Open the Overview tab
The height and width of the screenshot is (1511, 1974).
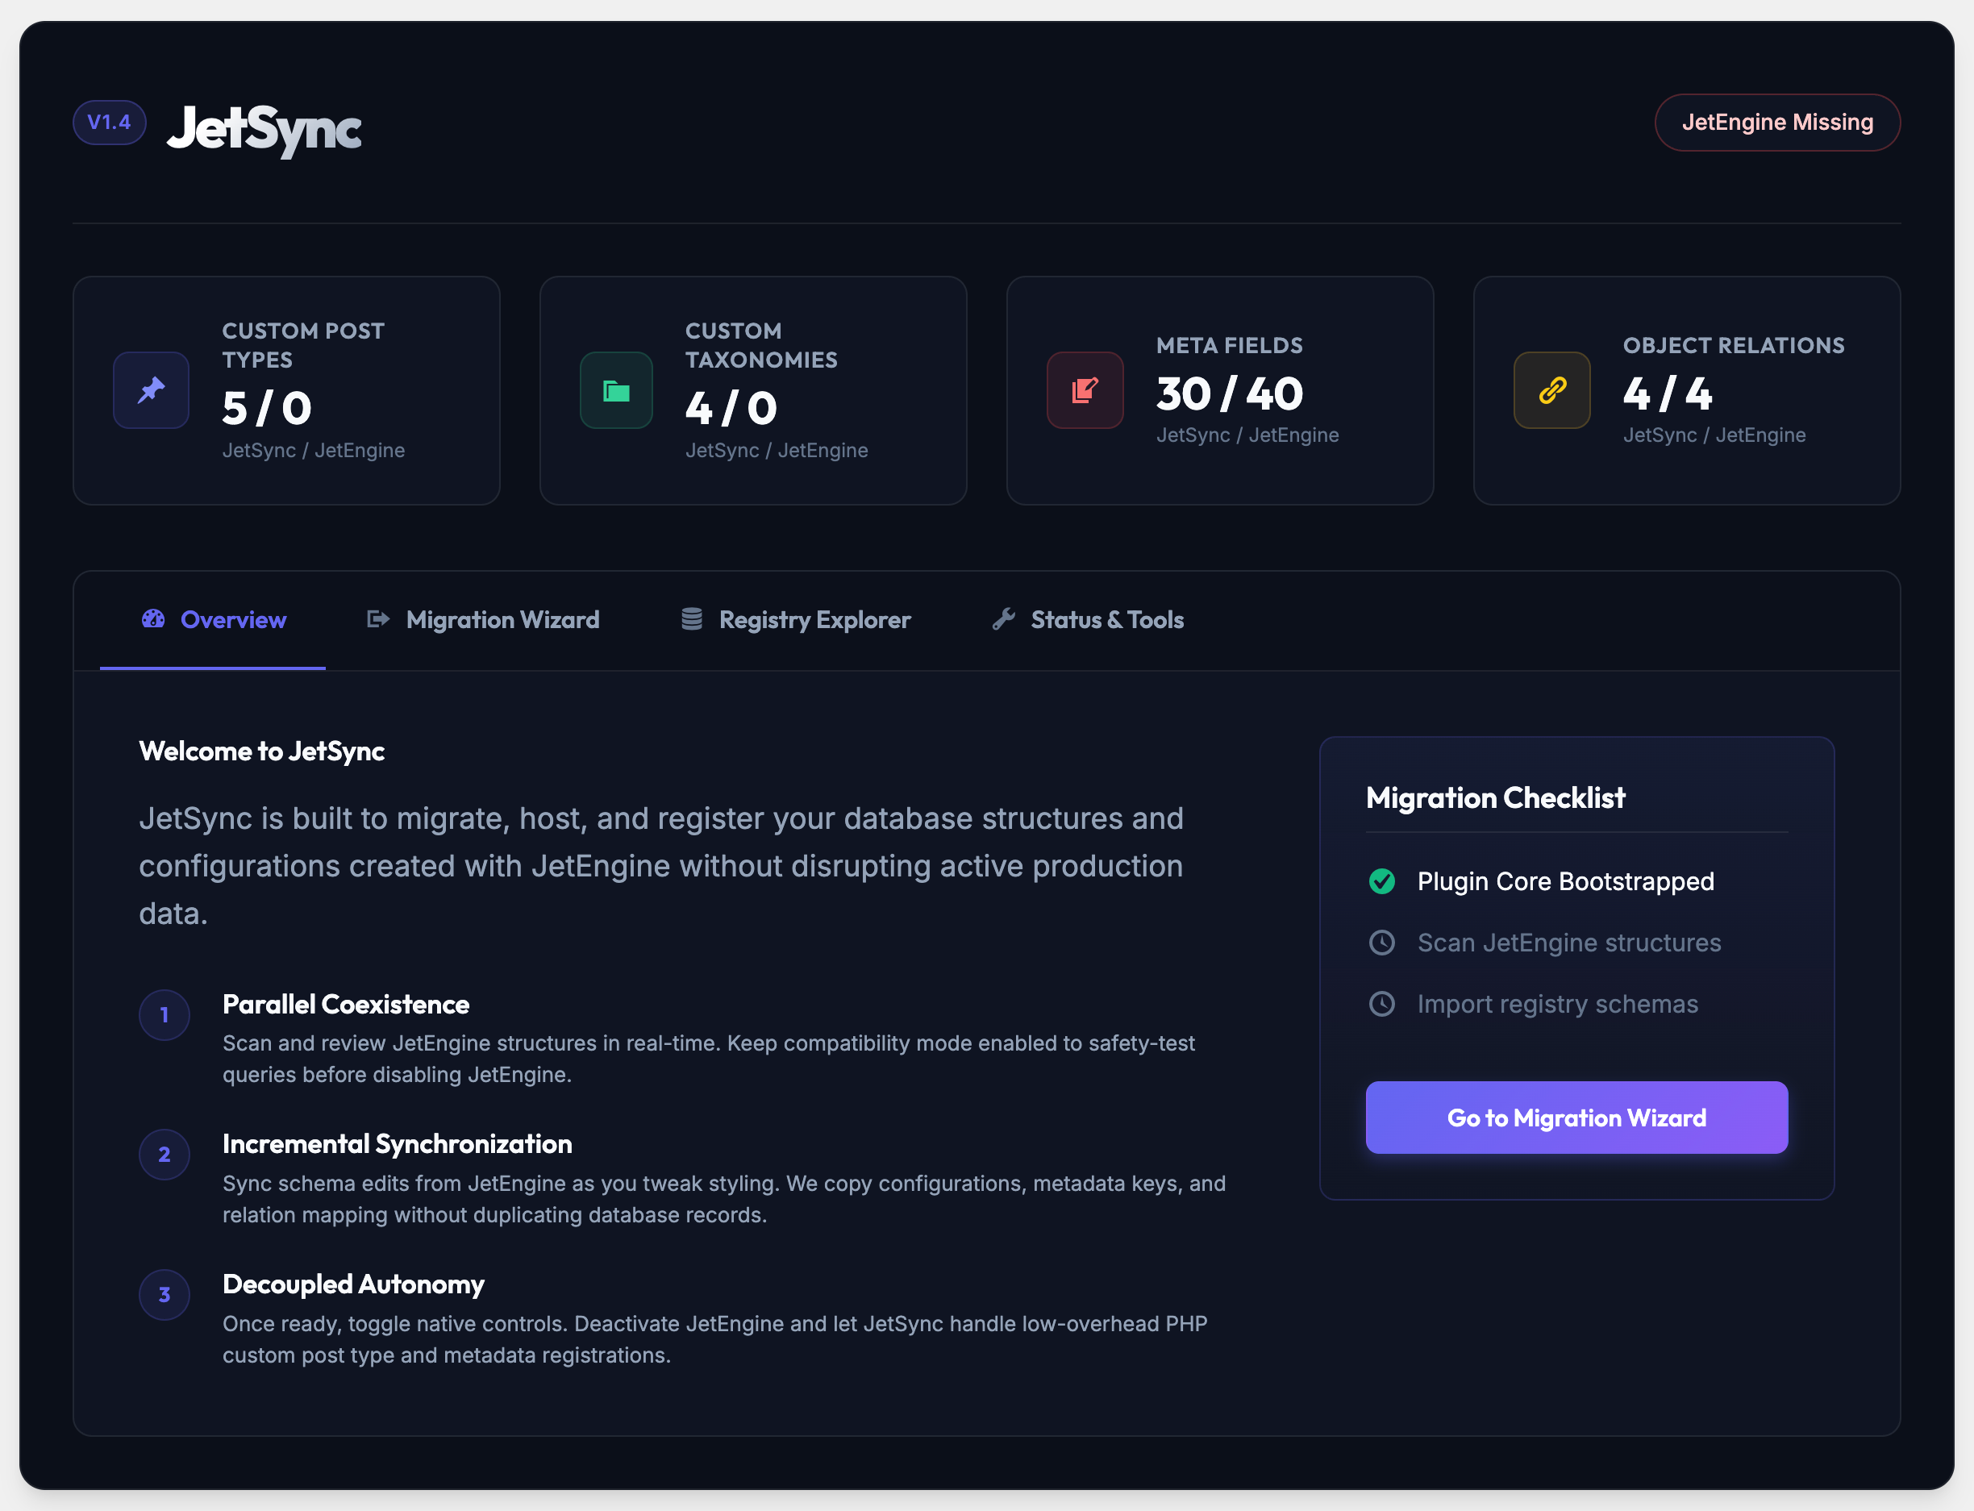click(213, 620)
